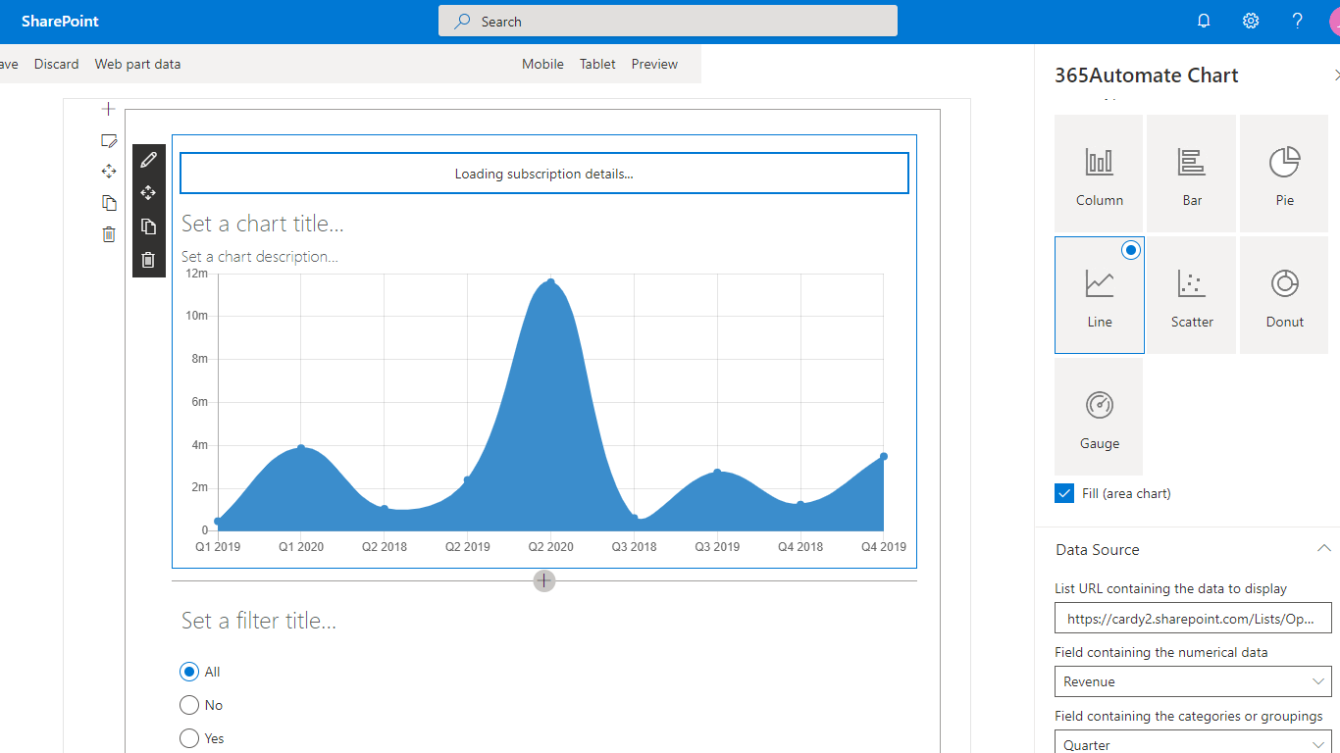Duplicate web part with dark toolbar copy icon
This screenshot has height=753, width=1340.
pos(148,226)
